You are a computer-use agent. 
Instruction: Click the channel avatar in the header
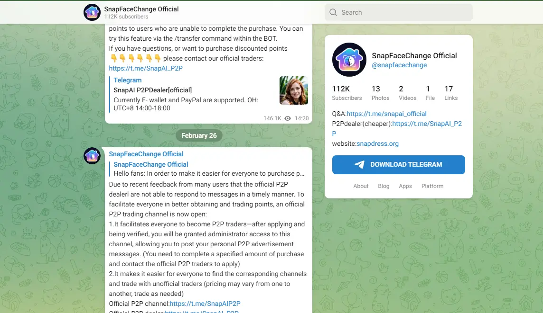click(x=92, y=12)
